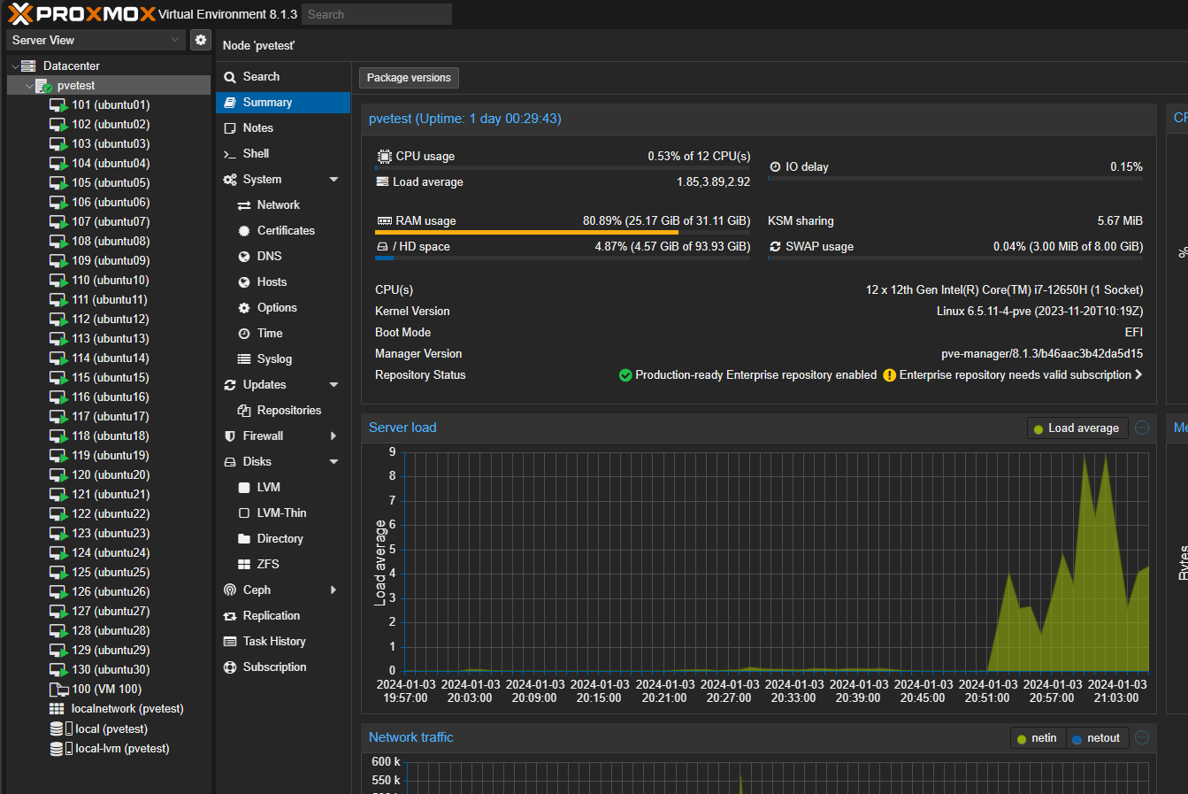1188x794 pixels.
Task: Open the Notes menu item
Action: point(257,128)
